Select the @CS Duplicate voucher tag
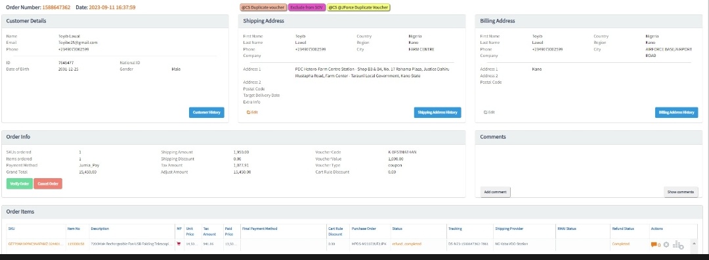The height and width of the screenshot is (260, 709). [263, 7]
